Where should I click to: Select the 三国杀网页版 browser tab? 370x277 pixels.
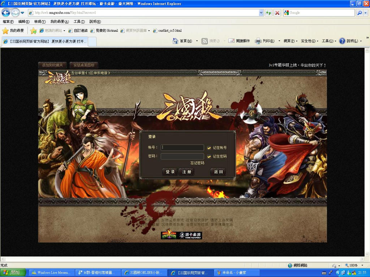click(x=45, y=41)
